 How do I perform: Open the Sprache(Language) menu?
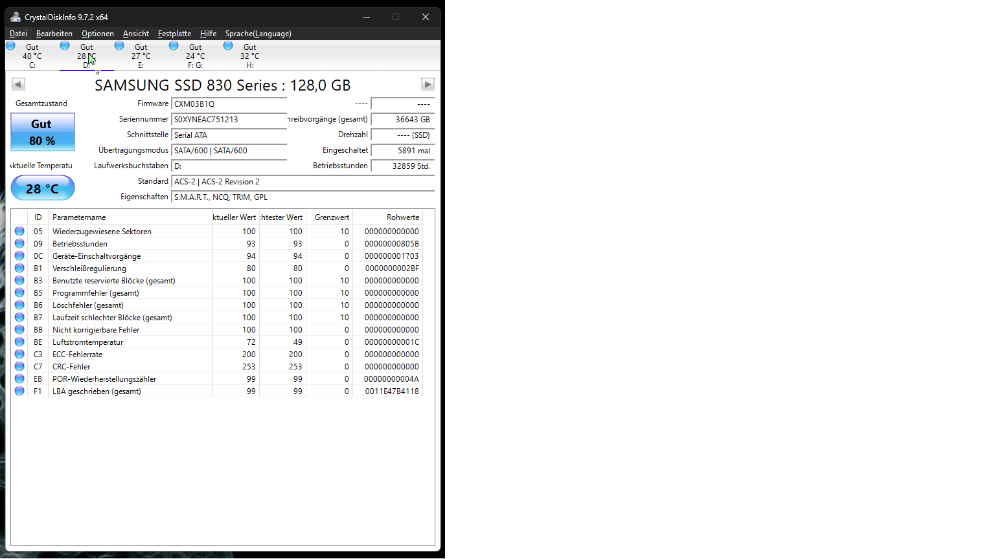pos(258,34)
